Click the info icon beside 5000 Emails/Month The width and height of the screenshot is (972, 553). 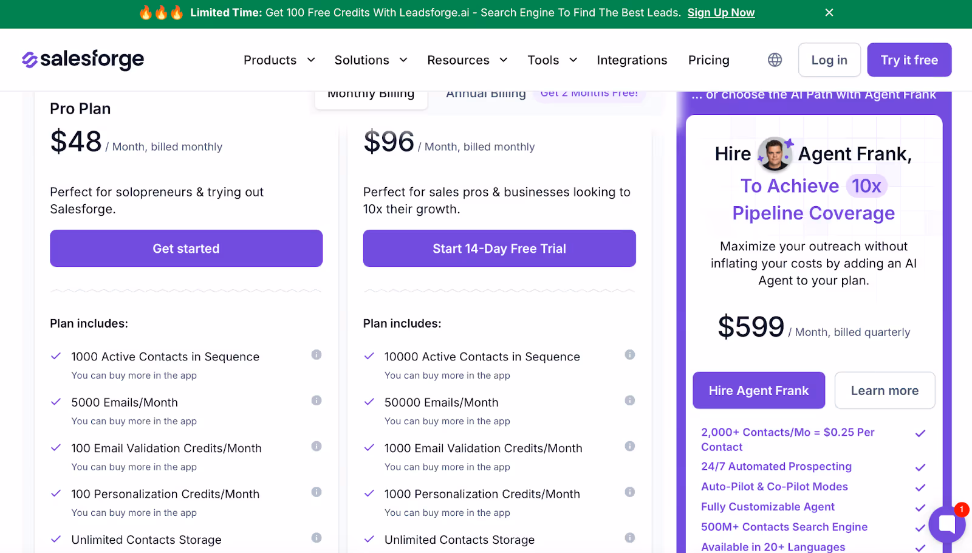(x=317, y=400)
